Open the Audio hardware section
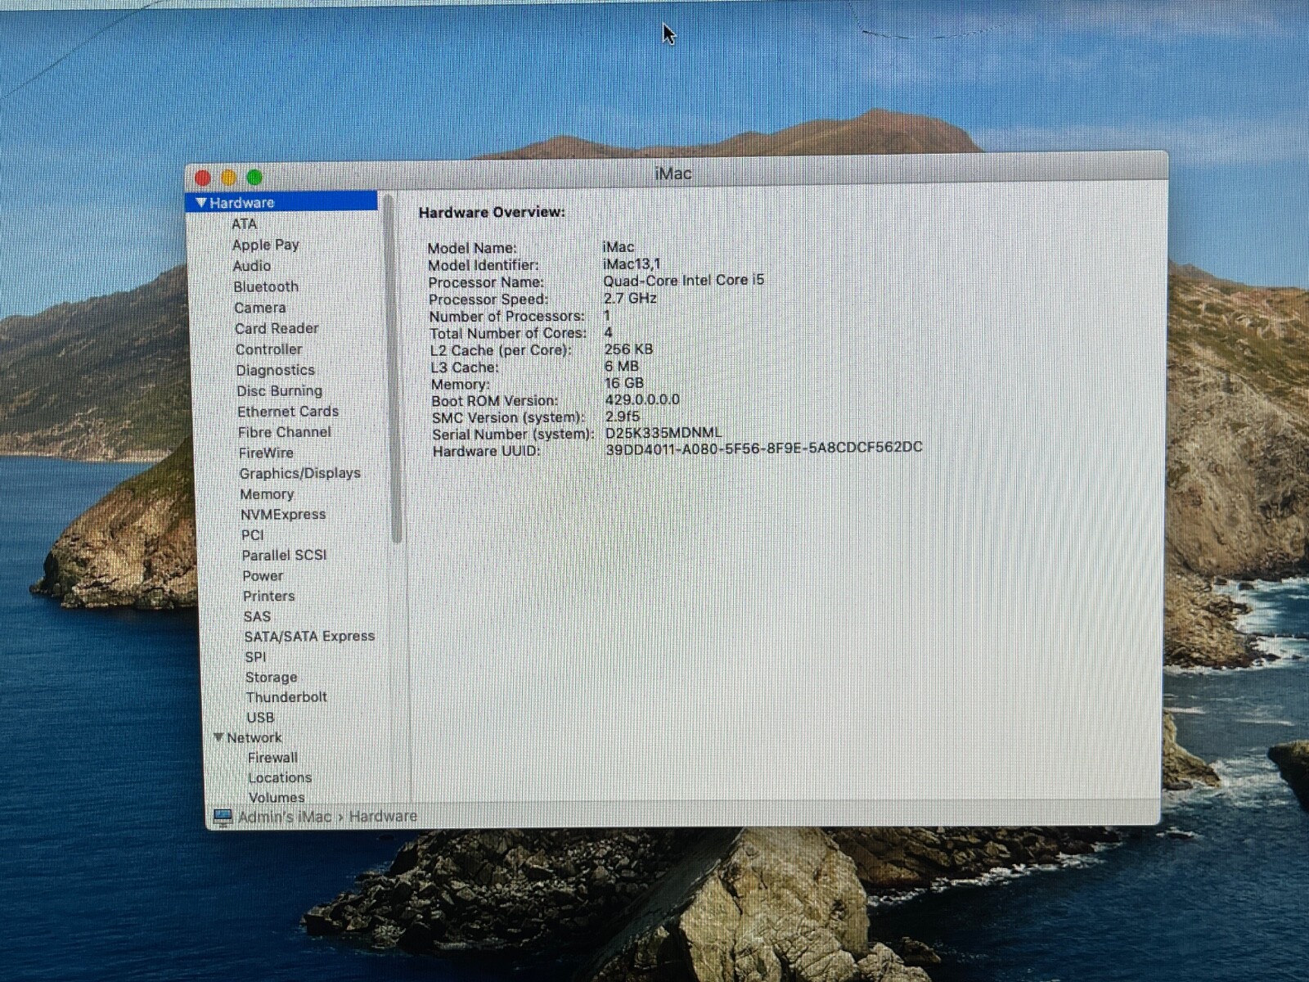This screenshot has height=982, width=1309. pos(251,266)
